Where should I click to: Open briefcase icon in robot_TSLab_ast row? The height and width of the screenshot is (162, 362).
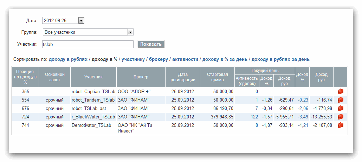pyautogui.click(x=340, y=108)
